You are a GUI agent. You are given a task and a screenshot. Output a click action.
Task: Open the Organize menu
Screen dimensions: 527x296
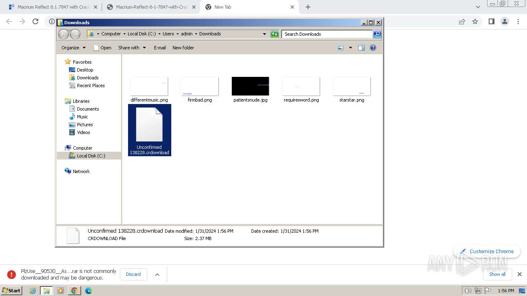coord(73,48)
